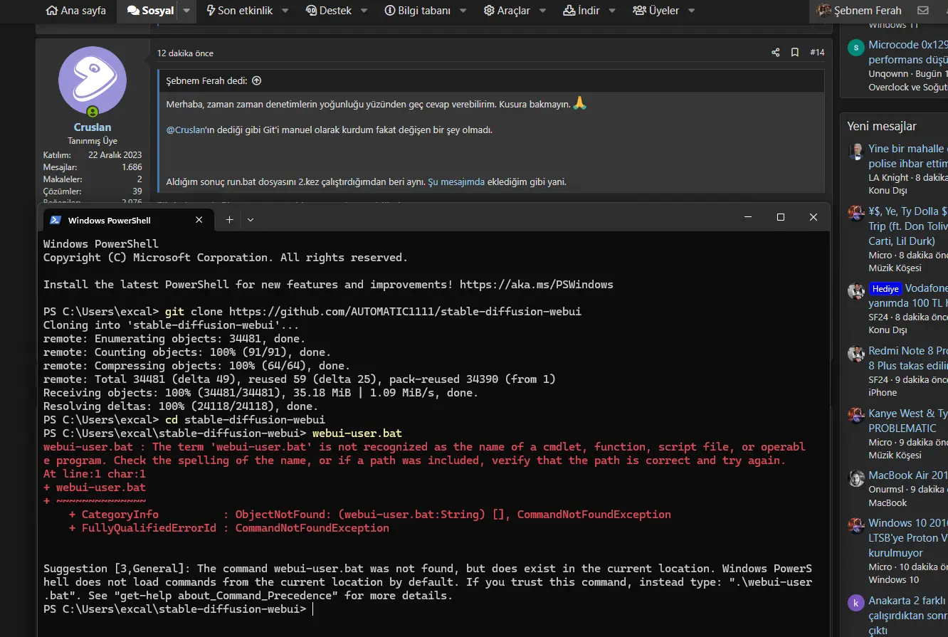Open the 12 dakika önce timestamp link
This screenshot has width=948, height=637.
click(185, 53)
